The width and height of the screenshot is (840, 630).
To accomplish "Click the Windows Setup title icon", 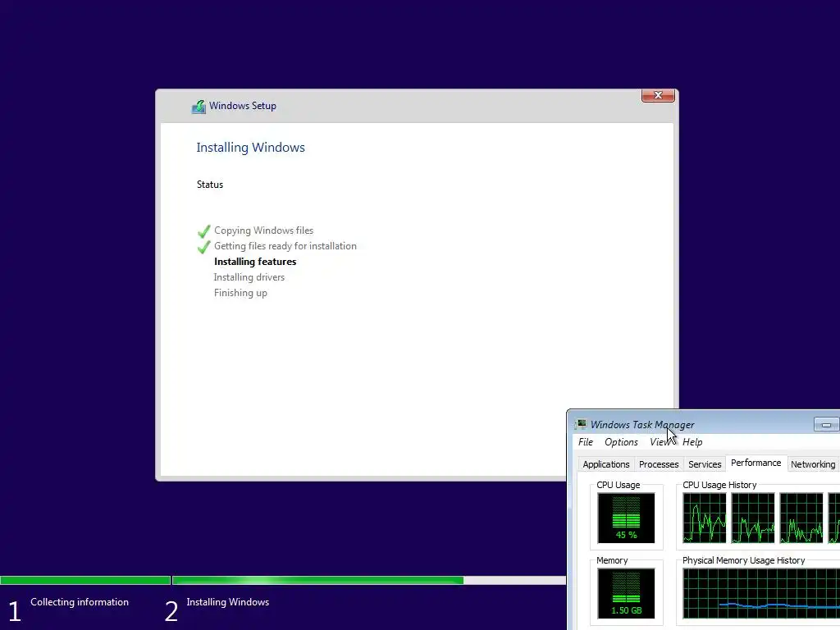I will click(199, 107).
